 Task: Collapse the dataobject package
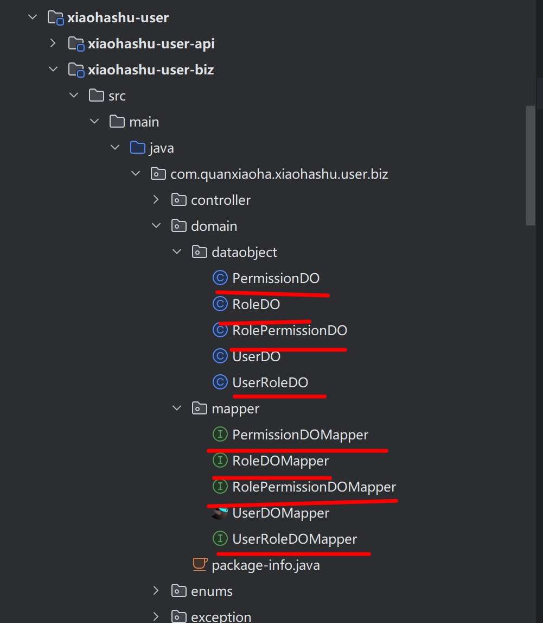pos(176,252)
